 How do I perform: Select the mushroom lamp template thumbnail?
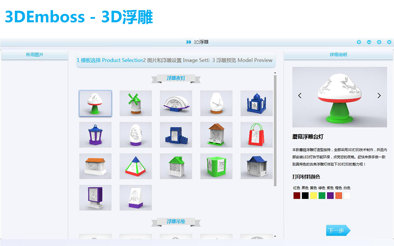[x=95, y=103]
